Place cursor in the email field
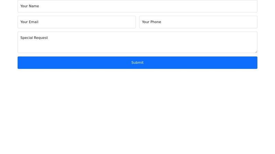 coord(77,22)
